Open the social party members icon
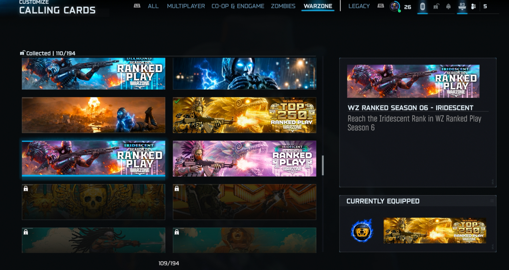 tap(473, 6)
